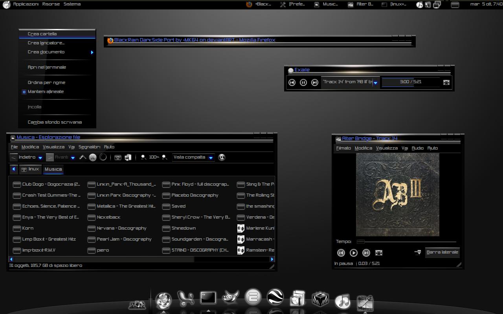Open Firefox from the dock
This screenshot has height=314, width=503.
click(x=163, y=301)
